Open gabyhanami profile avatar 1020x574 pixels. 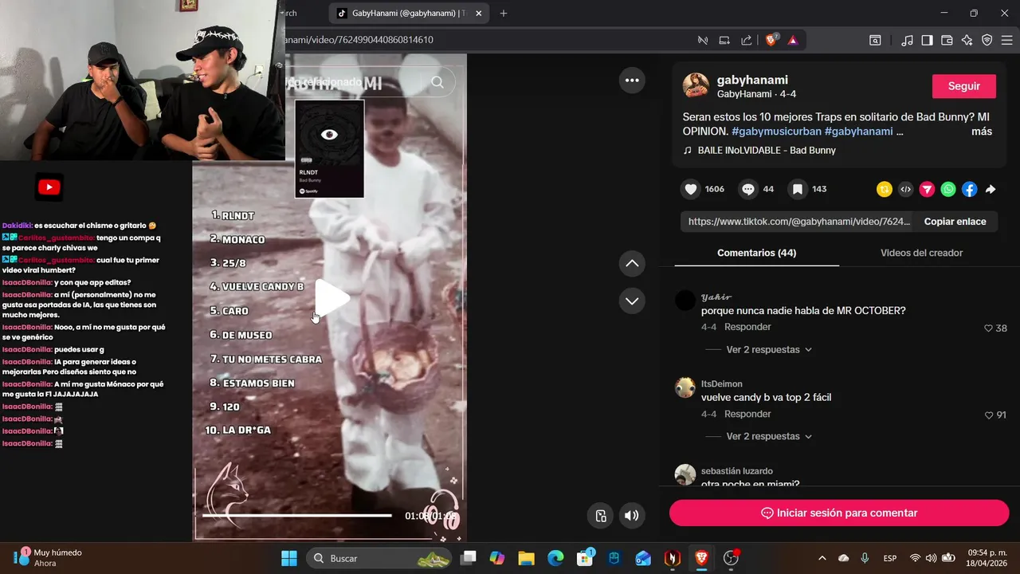pyautogui.click(x=696, y=86)
